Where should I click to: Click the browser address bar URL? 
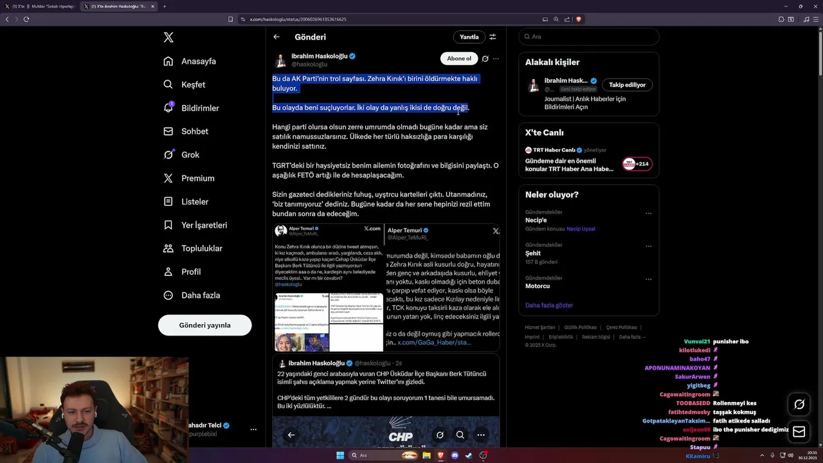[298, 19]
